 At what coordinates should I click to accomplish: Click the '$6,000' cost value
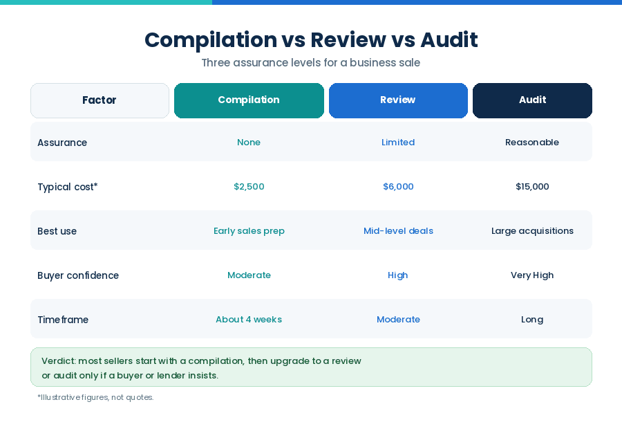coord(398,187)
